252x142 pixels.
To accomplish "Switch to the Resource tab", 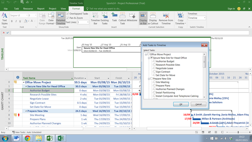I will coord(28,9).
